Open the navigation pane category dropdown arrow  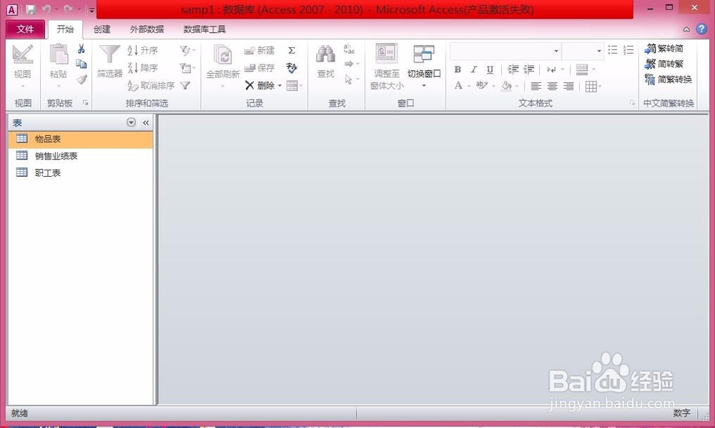point(131,122)
